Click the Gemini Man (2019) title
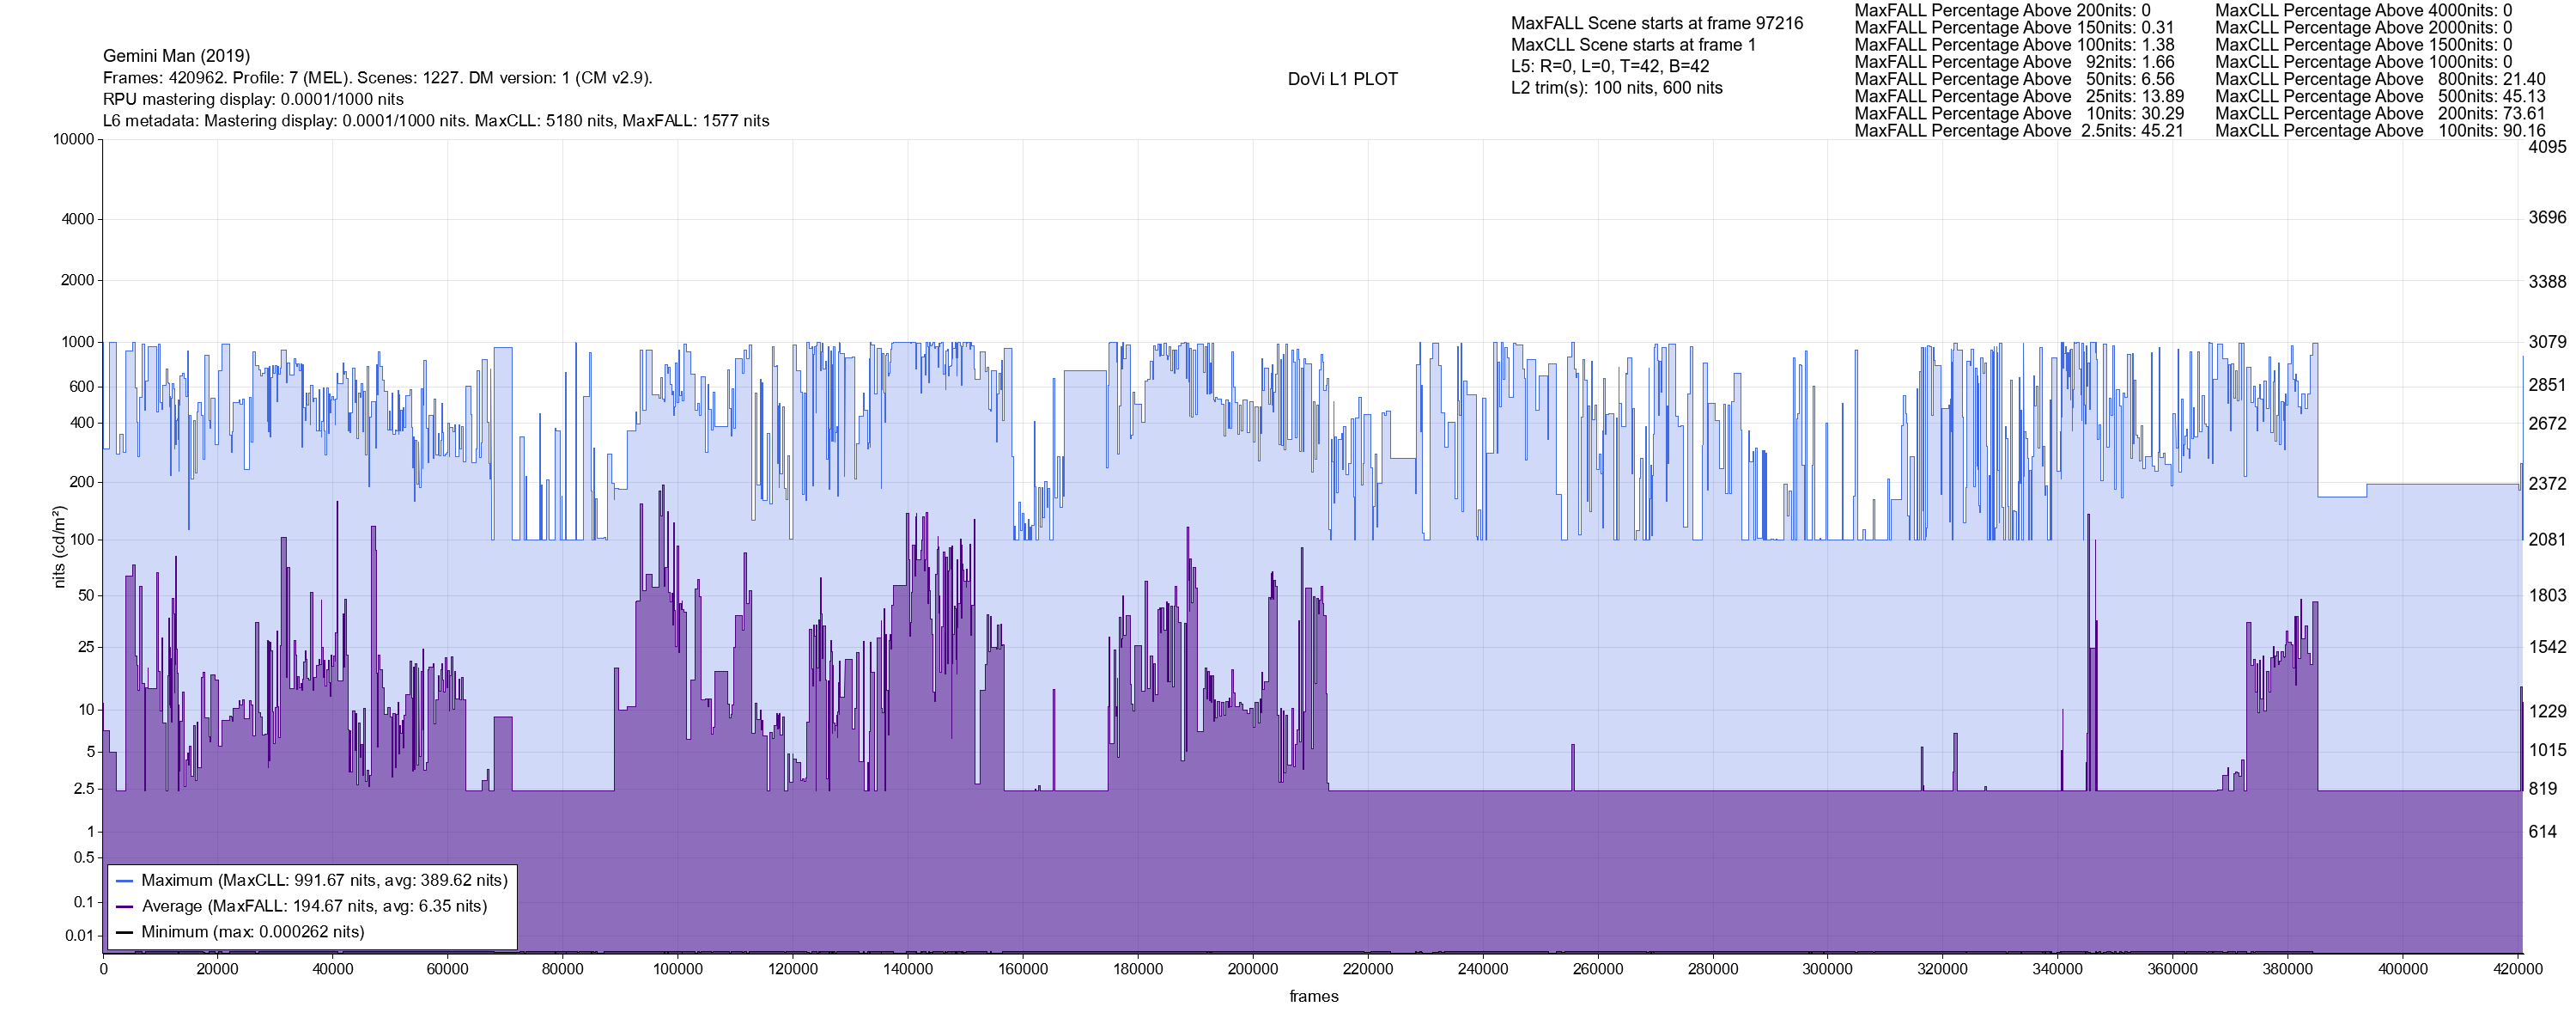 pyautogui.click(x=176, y=56)
